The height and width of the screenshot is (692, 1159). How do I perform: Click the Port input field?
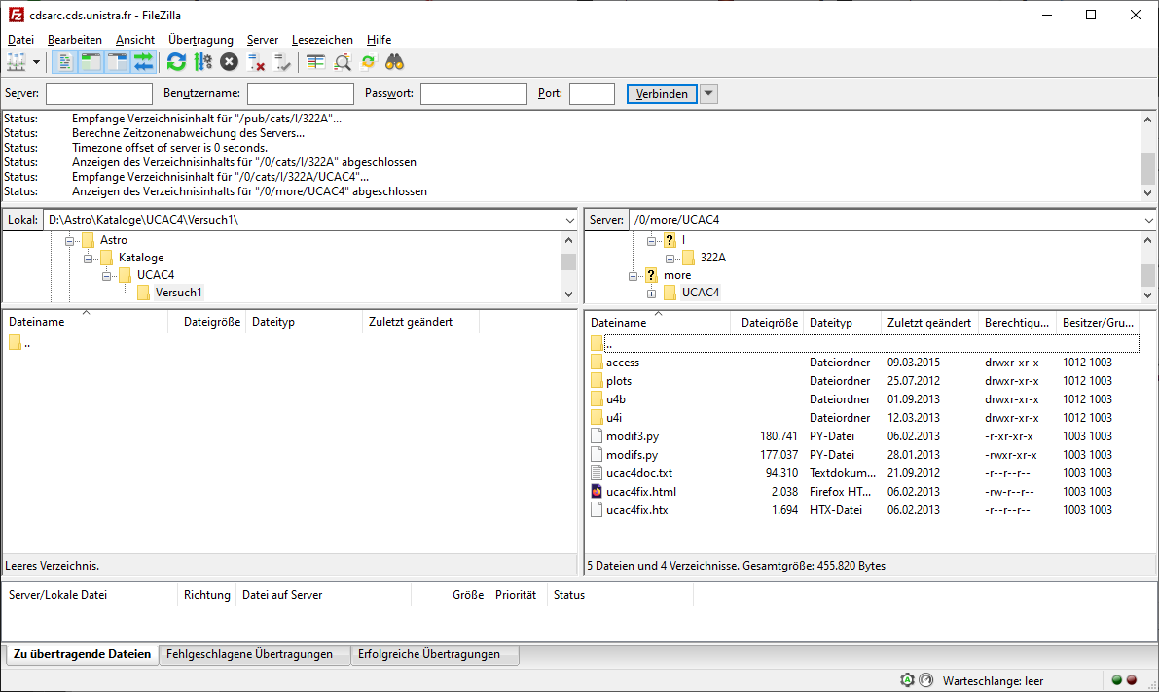(592, 94)
